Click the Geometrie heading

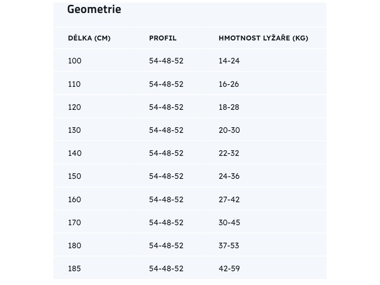(94, 9)
